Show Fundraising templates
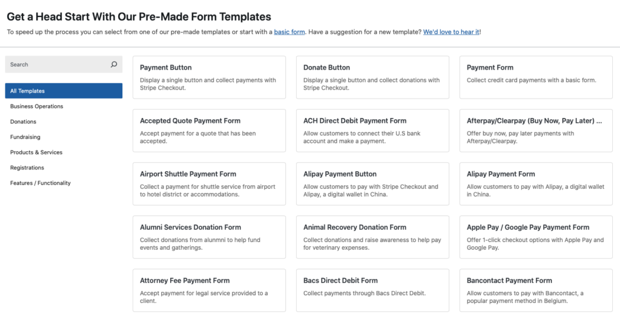This screenshot has height=320, width=620. click(25, 137)
